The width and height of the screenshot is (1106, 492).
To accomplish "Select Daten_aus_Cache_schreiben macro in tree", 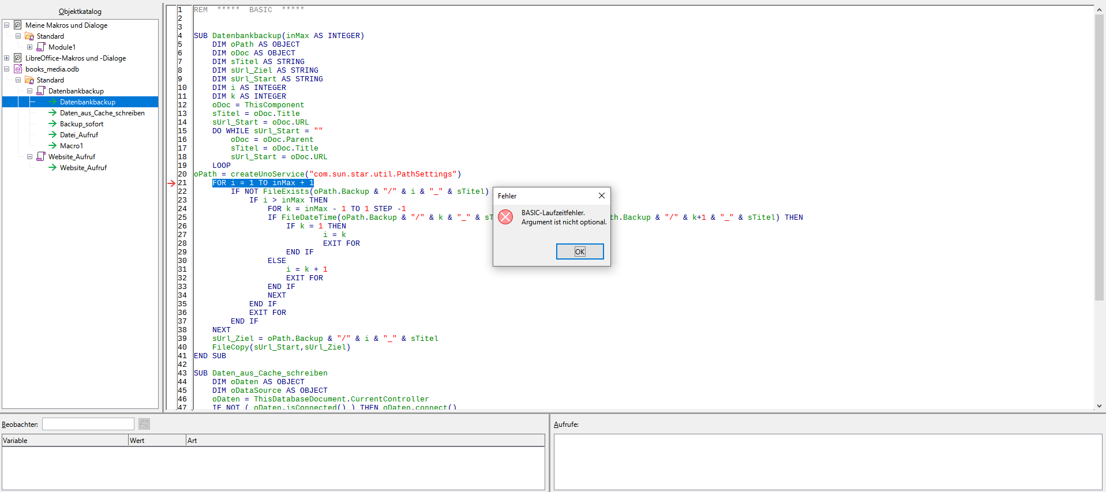I will point(102,113).
